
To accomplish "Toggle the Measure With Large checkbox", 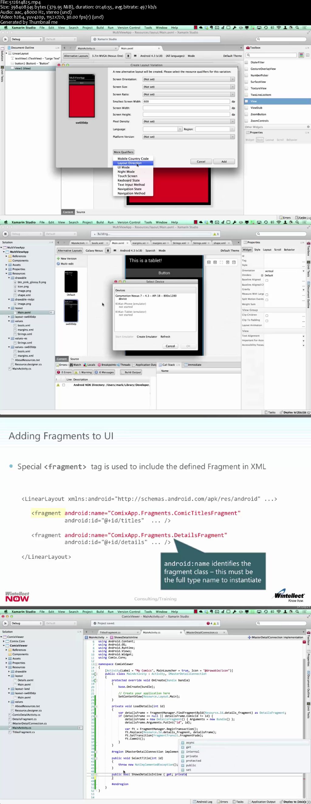I will (267, 295).
